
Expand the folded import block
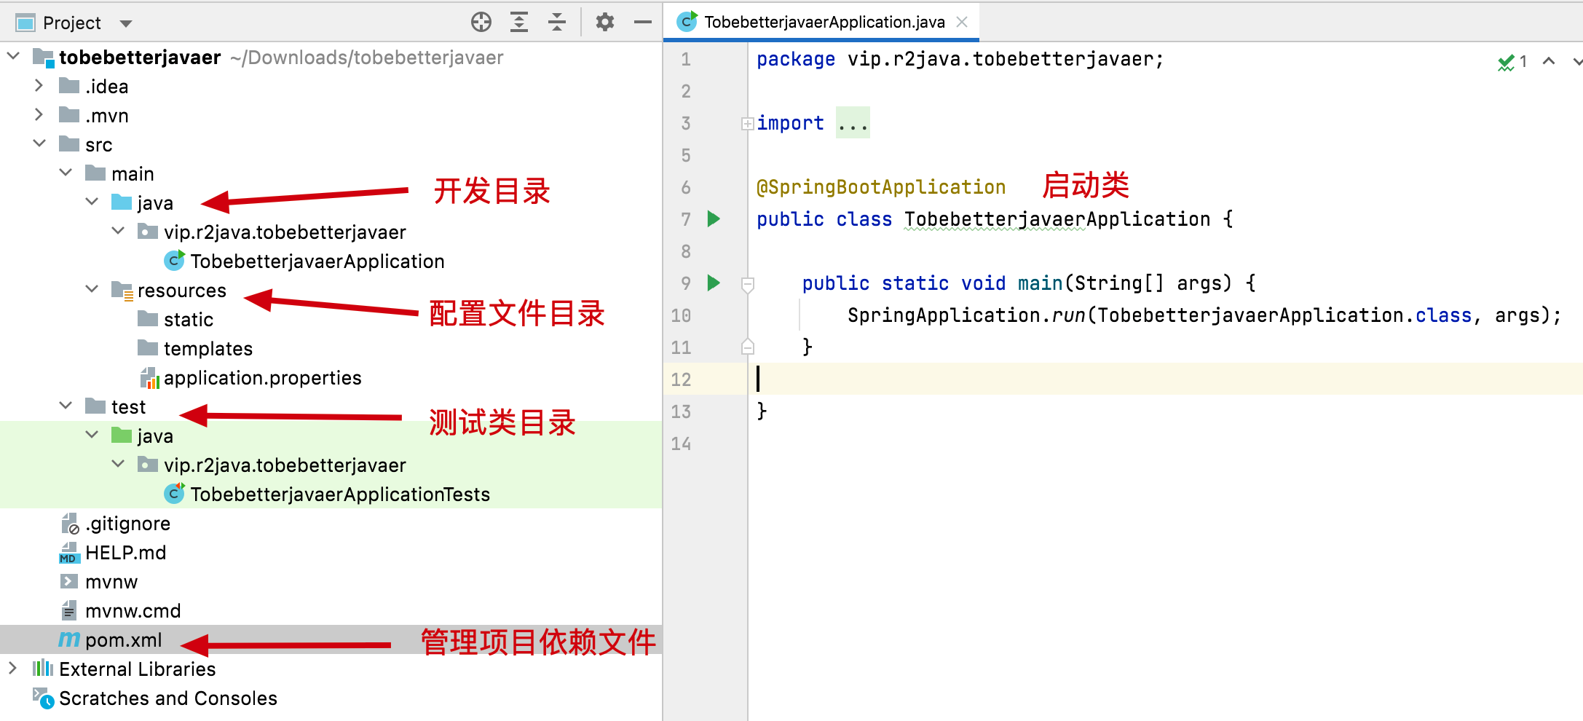point(747,124)
